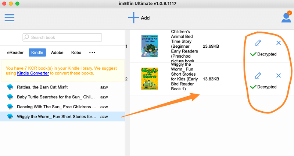Click the KCR books suggestion notice text
This screenshot has width=294, height=156.
point(61,70)
